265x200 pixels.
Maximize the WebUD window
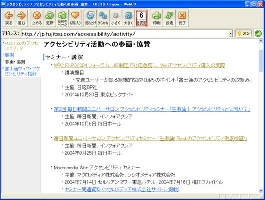[254, 4]
